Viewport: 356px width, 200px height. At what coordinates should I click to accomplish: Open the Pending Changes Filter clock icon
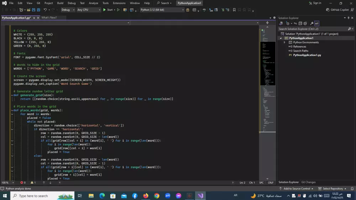pos(288,23)
